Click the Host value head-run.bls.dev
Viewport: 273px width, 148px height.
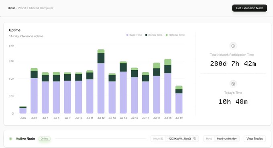point(227,139)
